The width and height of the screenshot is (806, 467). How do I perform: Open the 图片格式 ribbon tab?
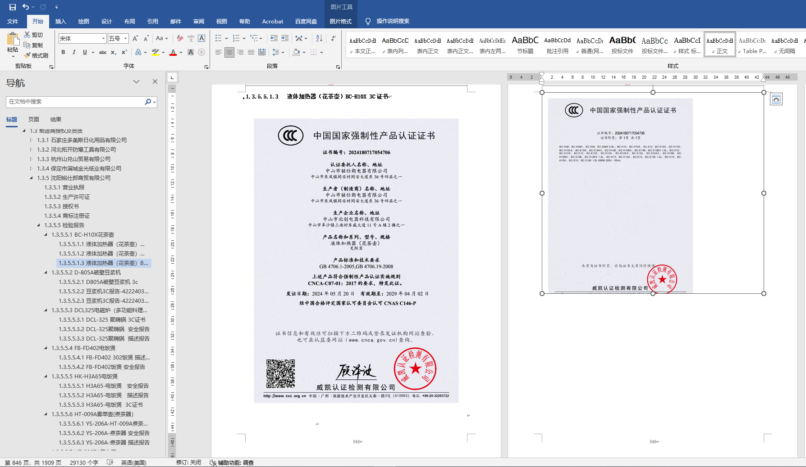(x=340, y=21)
